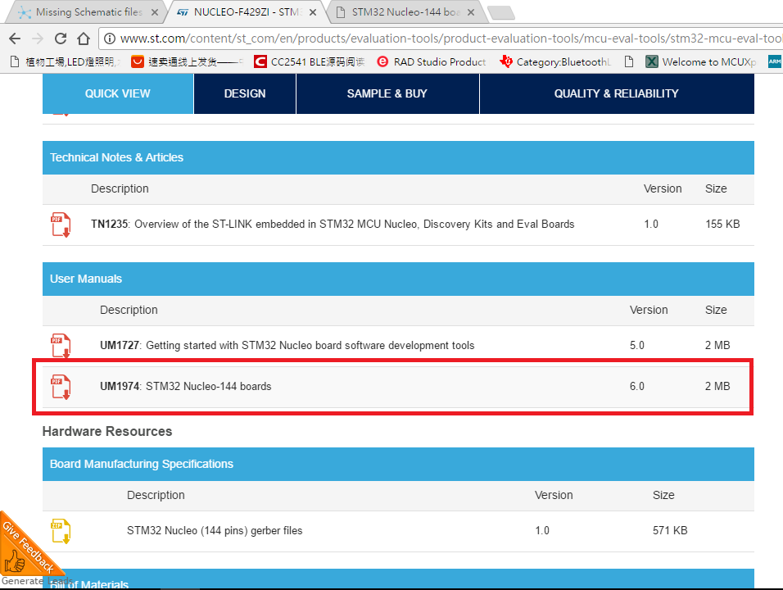Click the Board Manufacturing Specifications header
783x590 pixels.
[399, 464]
